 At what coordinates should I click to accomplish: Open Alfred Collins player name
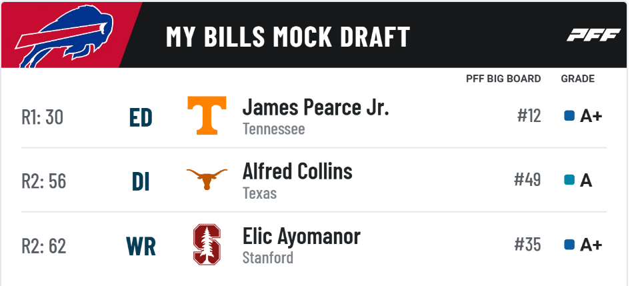pos(297,171)
